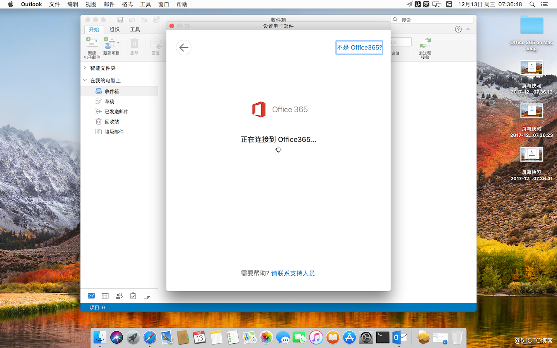The height and width of the screenshot is (348, 557).
Task: Open the 文件 menu
Action: tap(55, 4)
